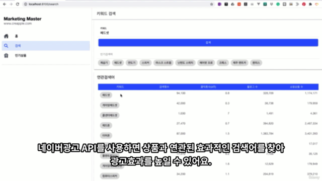Select the 에어팟 프로 popular keyword chip
Screen dimensions: 322x181
coord(206,63)
